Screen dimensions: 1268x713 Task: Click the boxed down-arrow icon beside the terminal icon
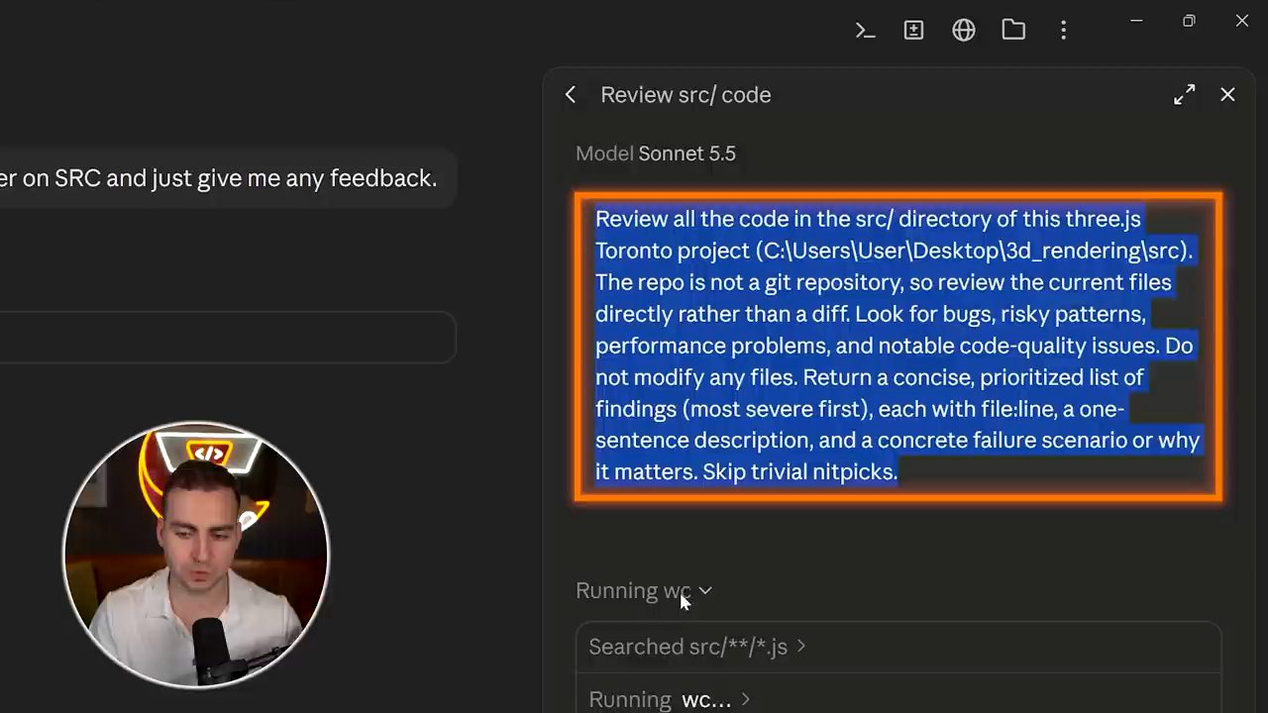(x=913, y=31)
